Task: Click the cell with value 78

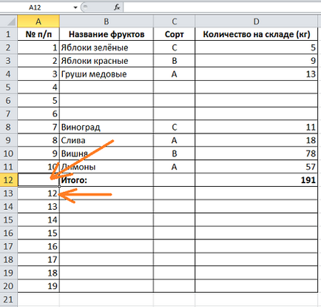Action: 256,153
